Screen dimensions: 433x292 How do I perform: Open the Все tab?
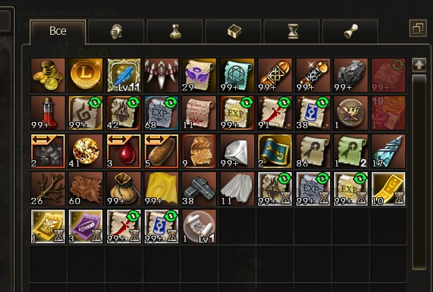pos(58,31)
